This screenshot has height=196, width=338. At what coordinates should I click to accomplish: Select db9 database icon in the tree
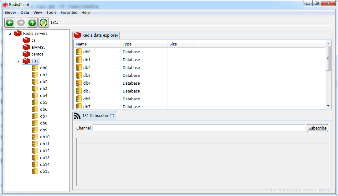tap(35, 130)
